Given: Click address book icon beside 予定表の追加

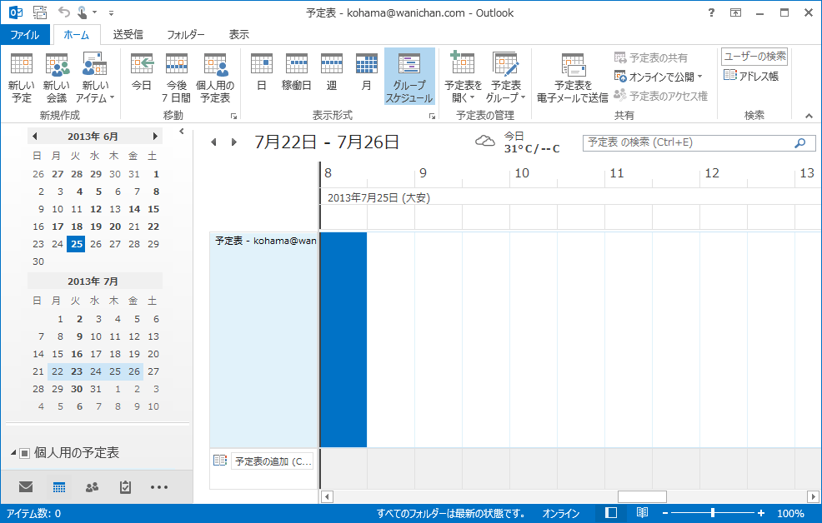Looking at the screenshot, I should 220,461.
